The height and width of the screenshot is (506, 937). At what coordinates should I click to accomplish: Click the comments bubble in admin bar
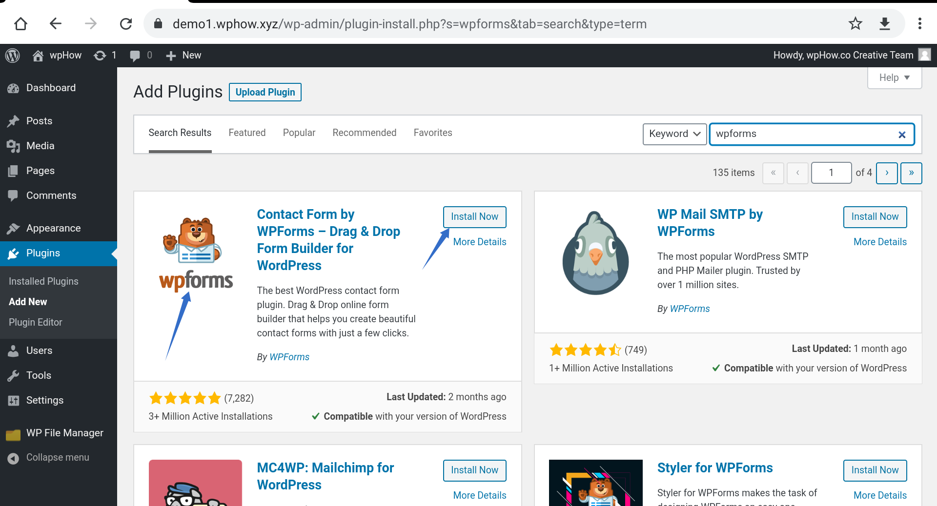141,56
